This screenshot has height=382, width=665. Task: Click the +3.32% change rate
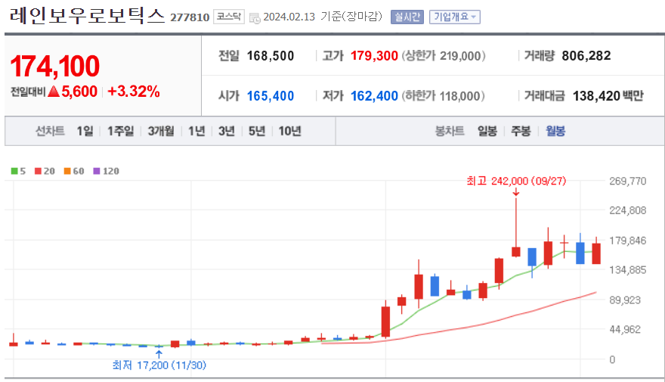point(134,92)
